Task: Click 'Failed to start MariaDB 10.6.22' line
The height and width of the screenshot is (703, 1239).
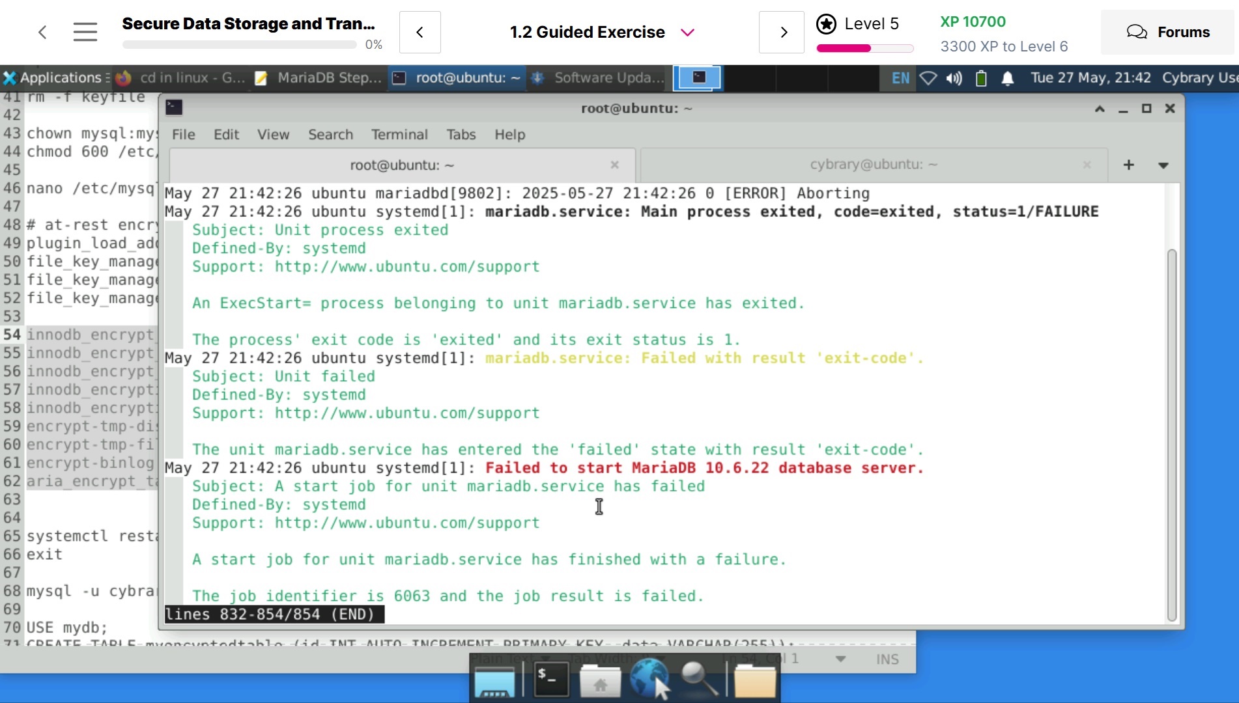Action: pos(704,468)
